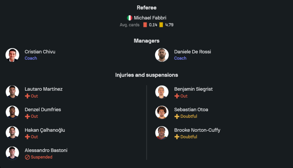
Task: Click the yellow doubtful cross under Sebastian Otoa
Action: (x=177, y=116)
